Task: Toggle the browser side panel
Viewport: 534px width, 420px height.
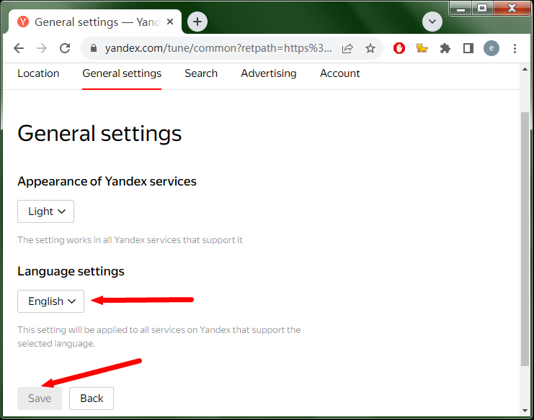Action: point(468,48)
